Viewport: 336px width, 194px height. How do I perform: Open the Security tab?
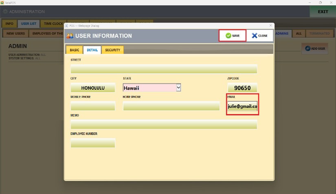tap(112, 50)
